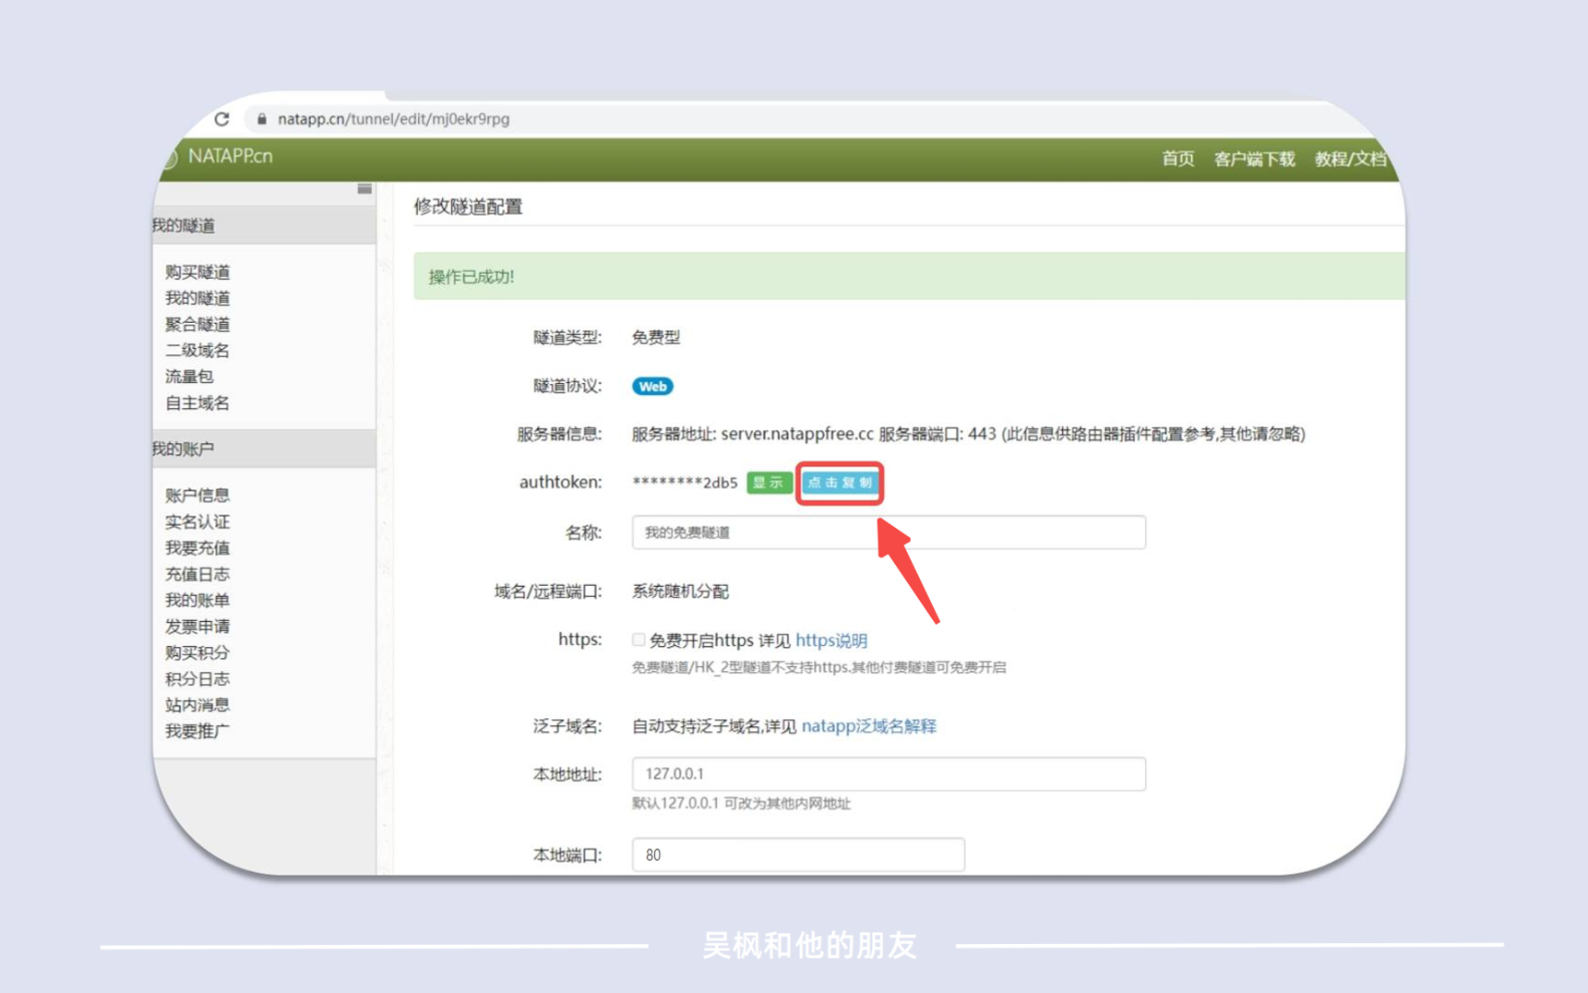The height and width of the screenshot is (993, 1588).
Task: Click the 我的隧道 sidebar section header
Action: pyautogui.click(x=263, y=225)
